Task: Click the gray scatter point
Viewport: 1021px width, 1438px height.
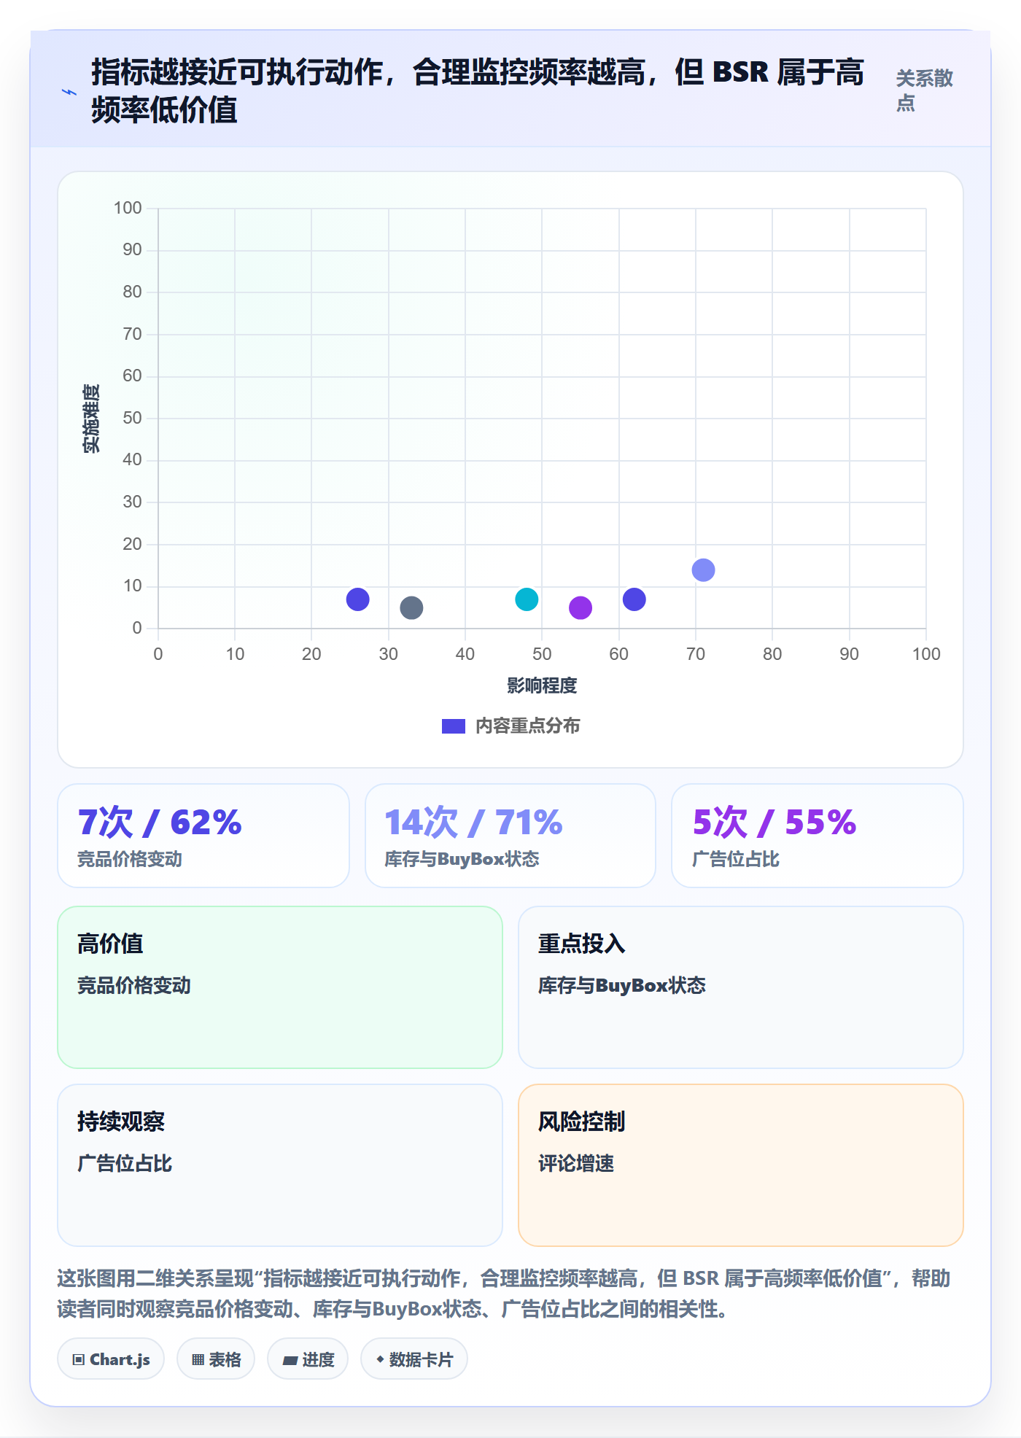Action: pyautogui.click(x=411, y=607)
